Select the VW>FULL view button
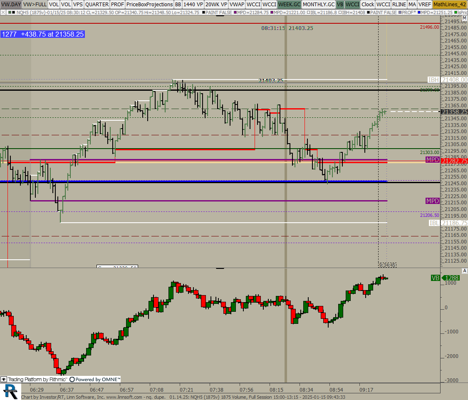The height and width of the screenshot is (400, 468). [x=35, y=4]
